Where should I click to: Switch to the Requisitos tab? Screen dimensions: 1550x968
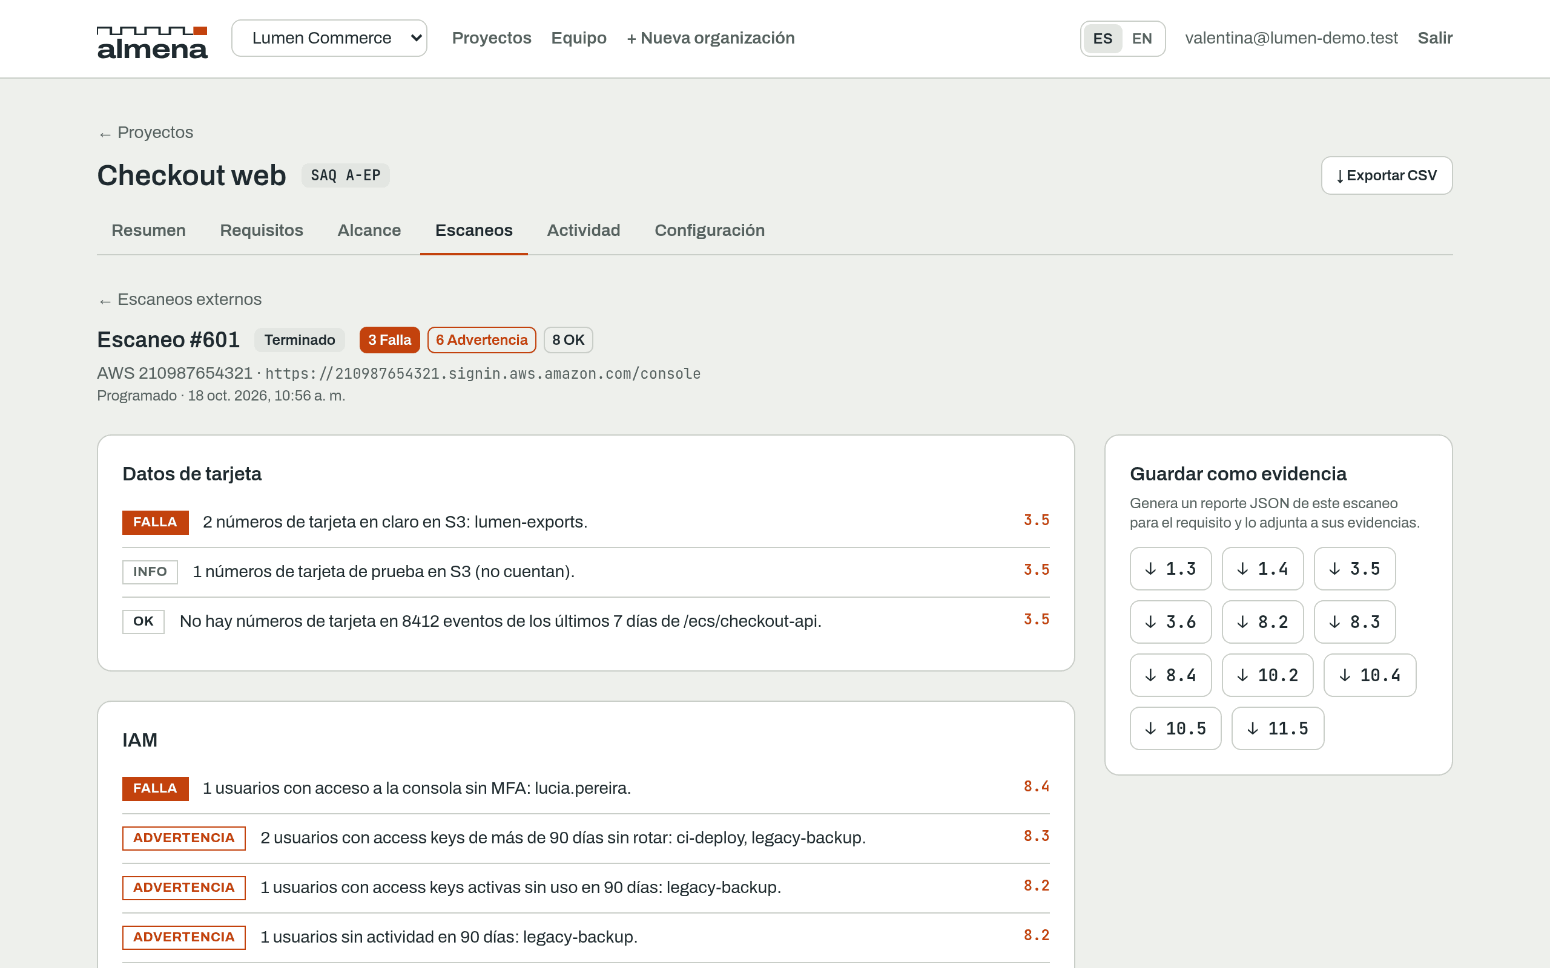point(262,231)
